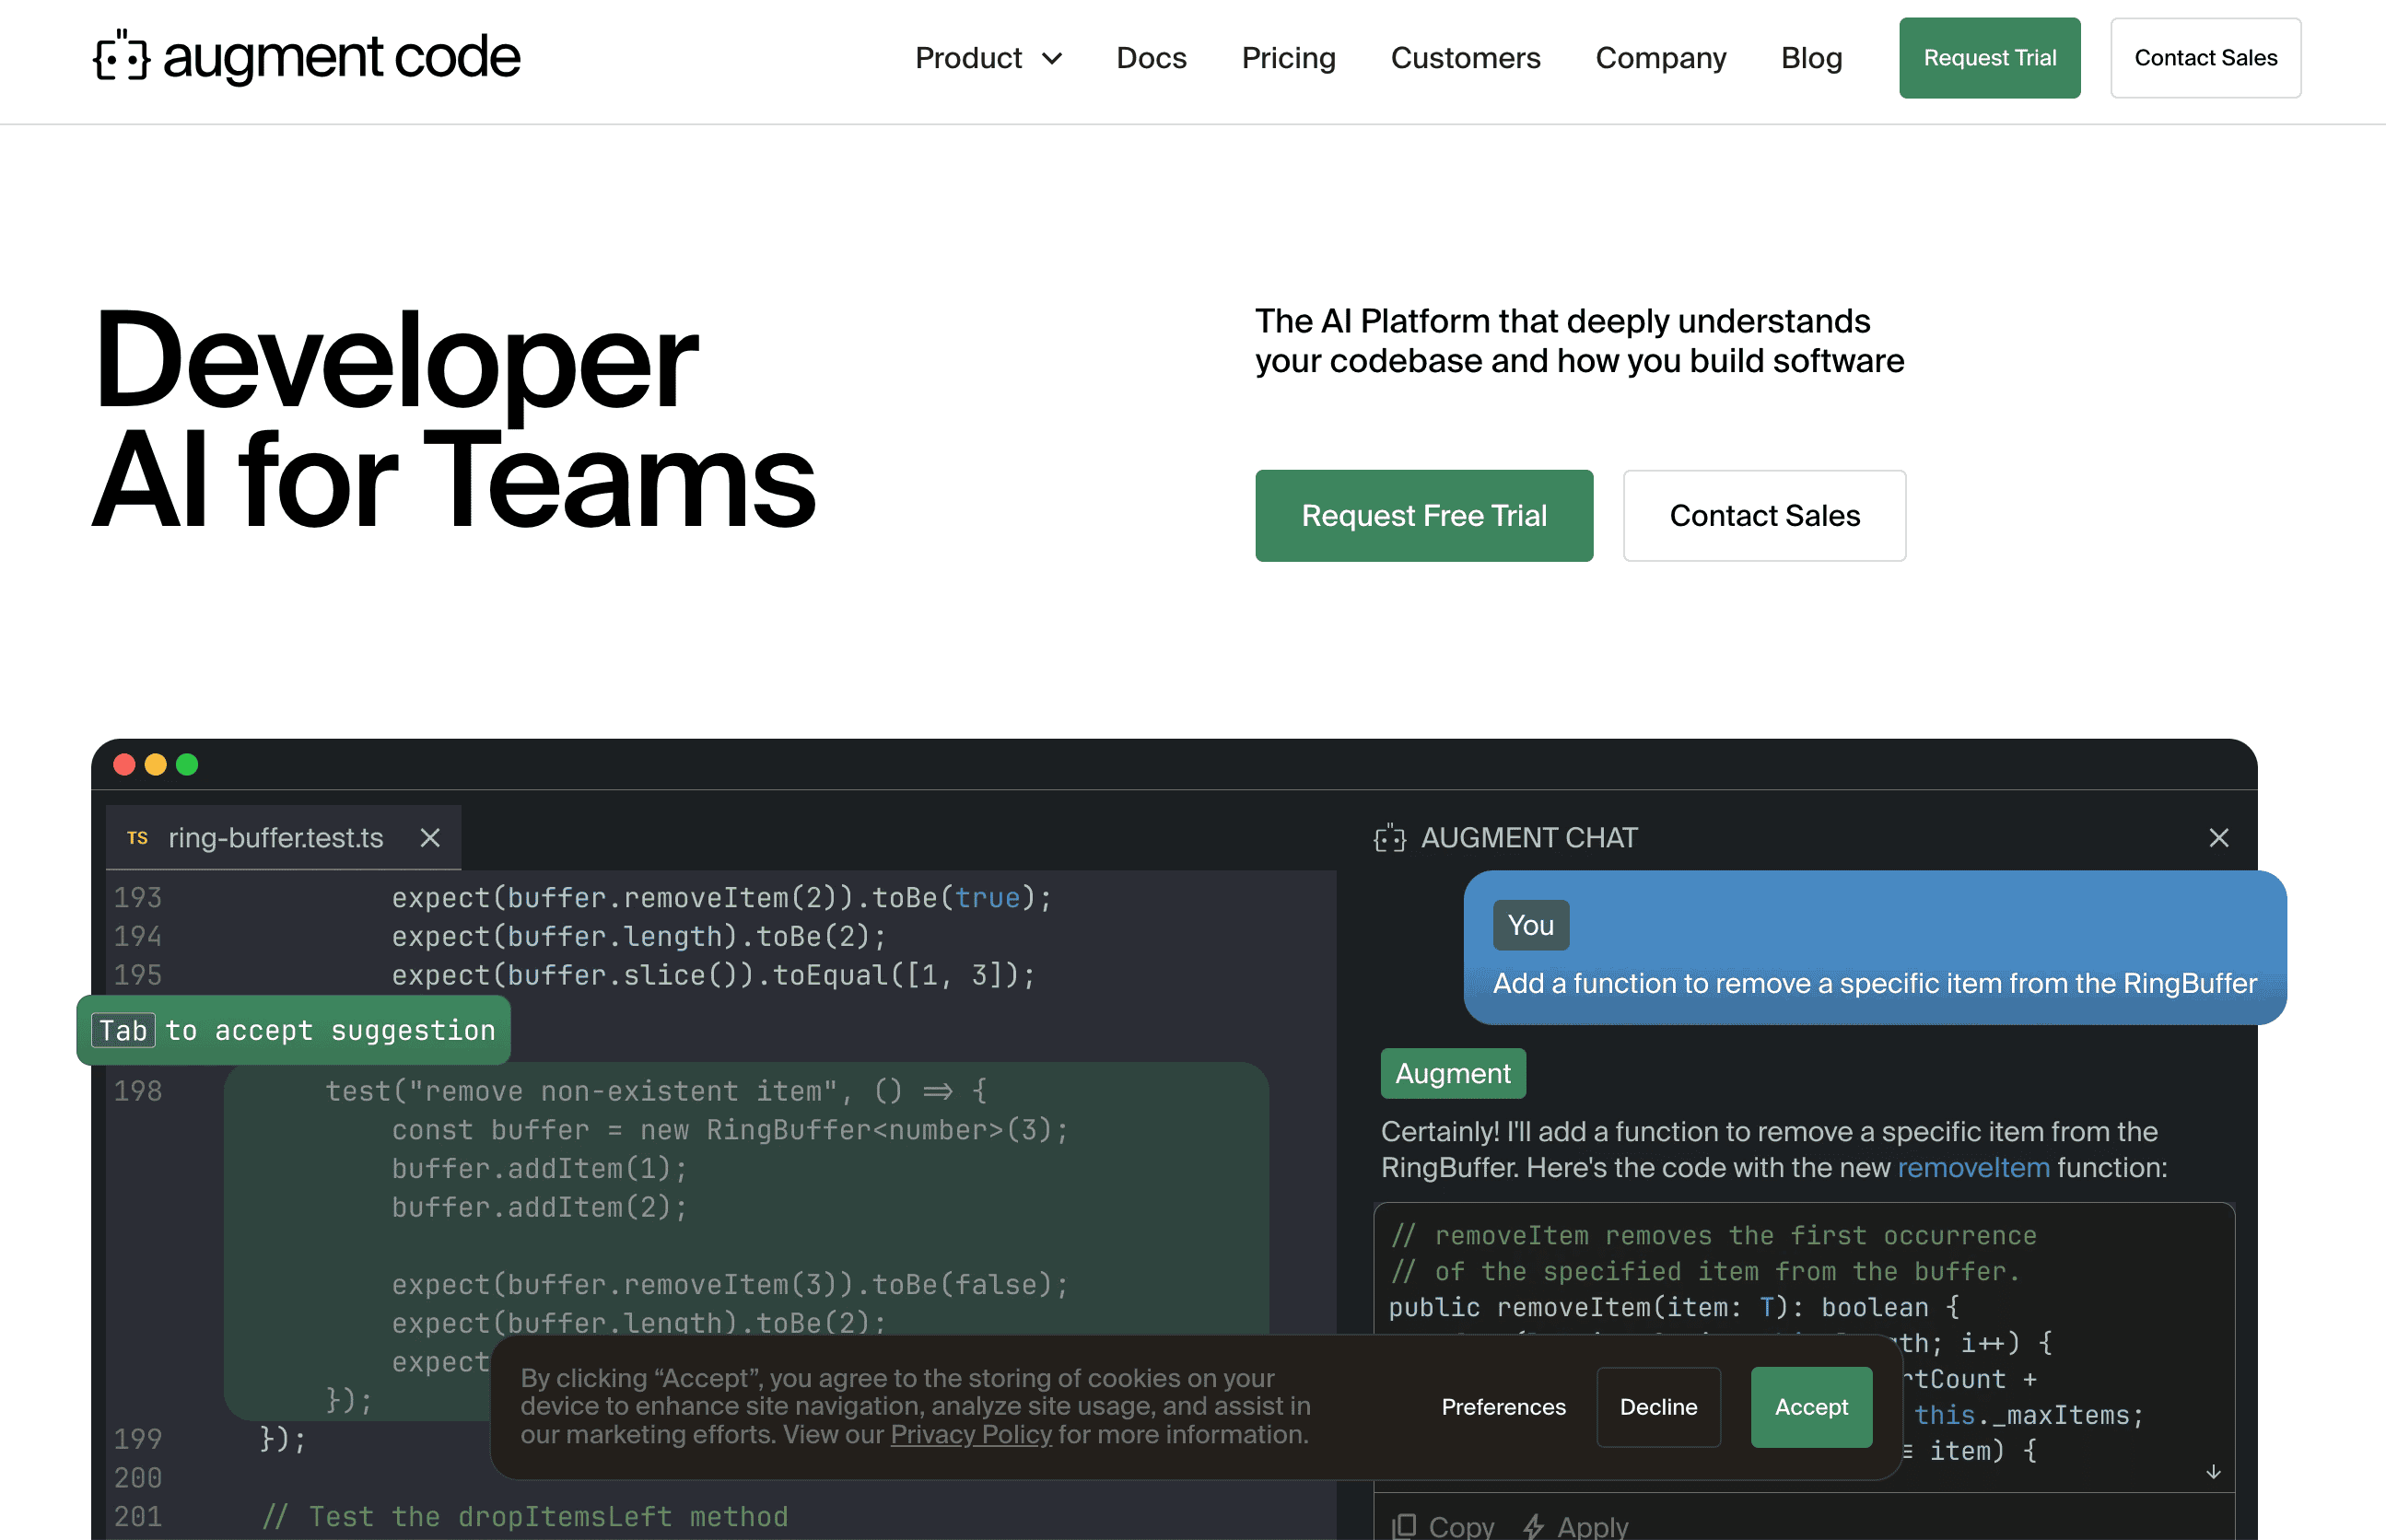Click the removeItem link in chat

(1973, 1167)
